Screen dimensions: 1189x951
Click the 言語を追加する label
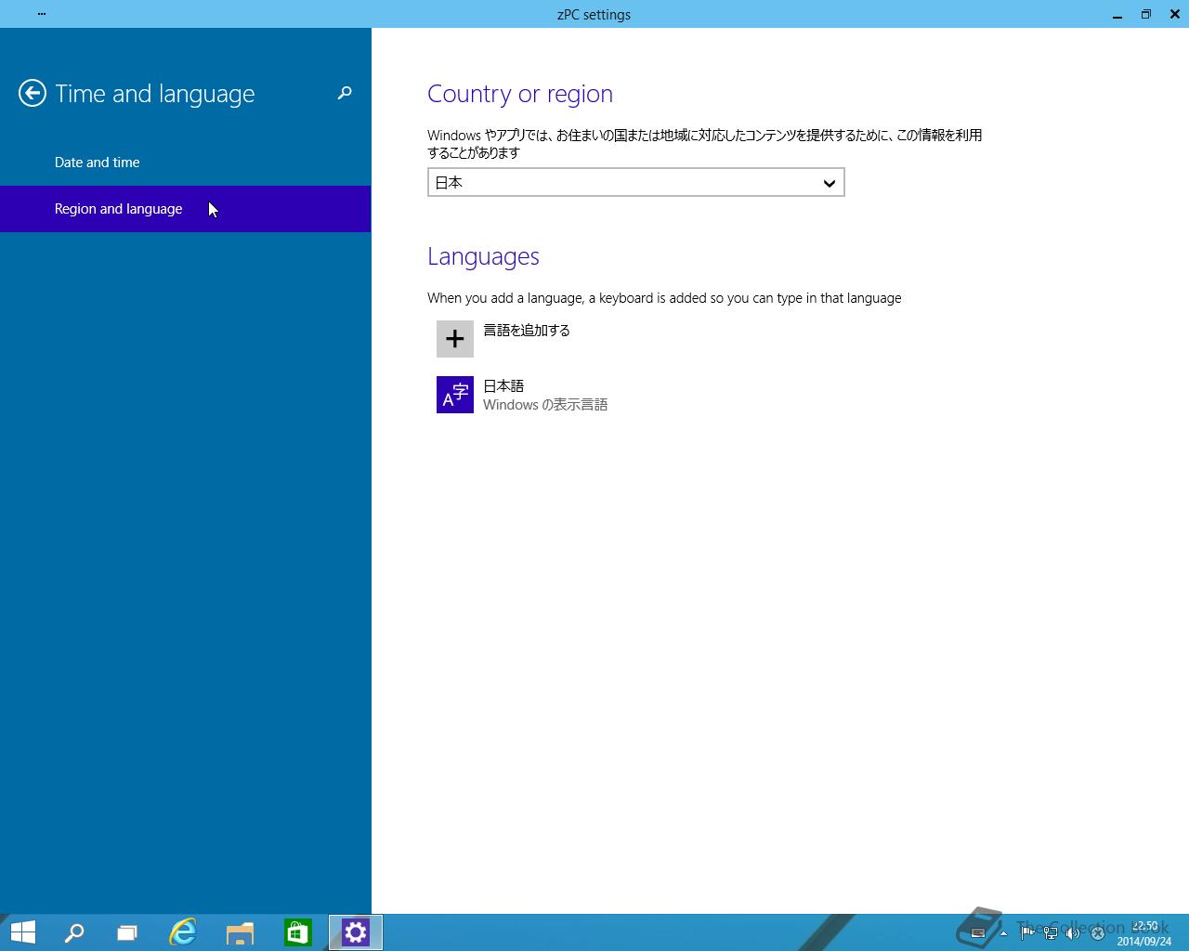click(x=527, y=331)
